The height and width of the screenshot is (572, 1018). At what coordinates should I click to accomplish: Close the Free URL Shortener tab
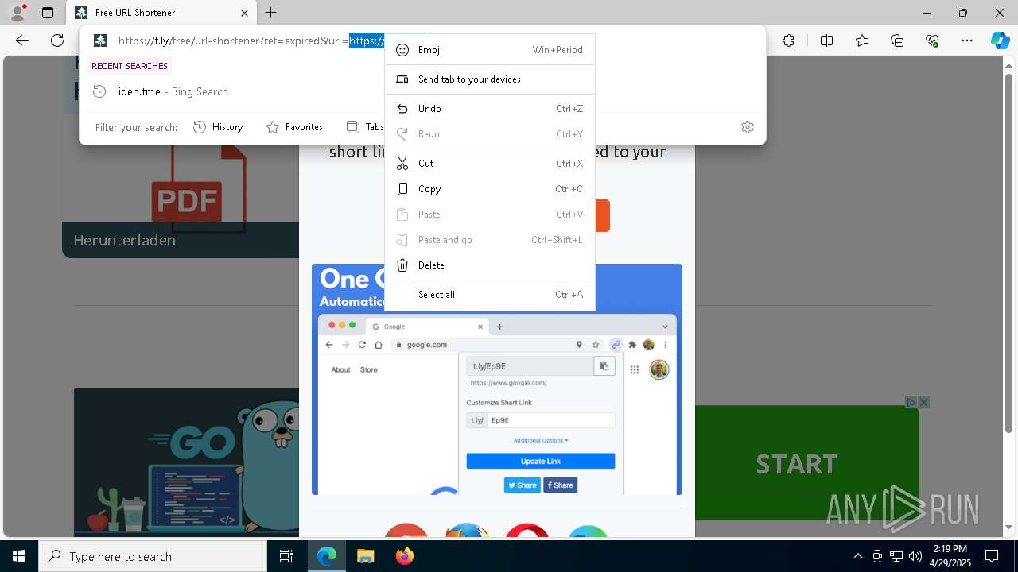pos(244,13)
